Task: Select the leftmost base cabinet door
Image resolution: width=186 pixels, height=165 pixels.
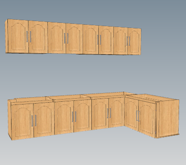Action: pyautogui.click(x=23, y=121)
